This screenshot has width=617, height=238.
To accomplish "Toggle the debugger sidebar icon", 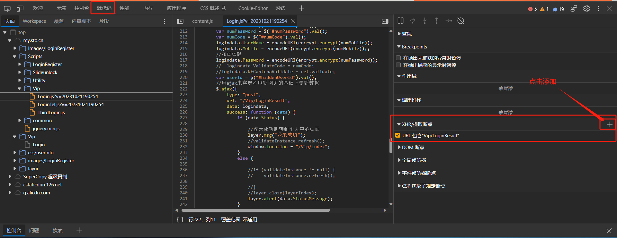I will 385,21.
